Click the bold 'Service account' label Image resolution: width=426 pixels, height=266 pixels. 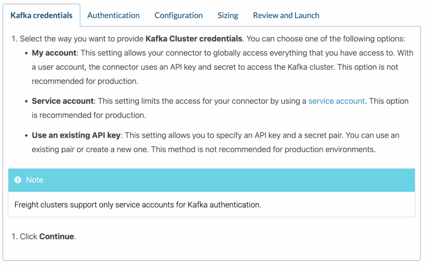[x=62, y=101]
